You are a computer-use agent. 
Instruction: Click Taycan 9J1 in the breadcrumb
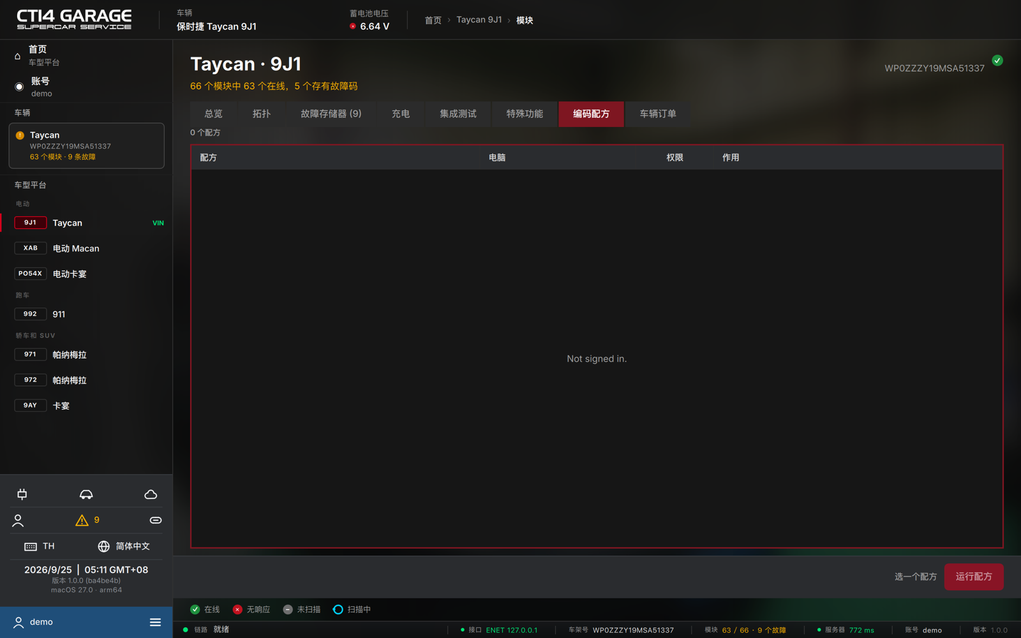click(x=479, y=20)
